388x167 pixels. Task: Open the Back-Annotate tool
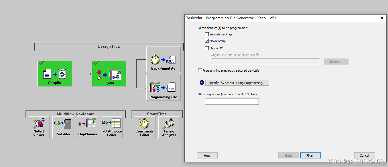tap(163, 59)
